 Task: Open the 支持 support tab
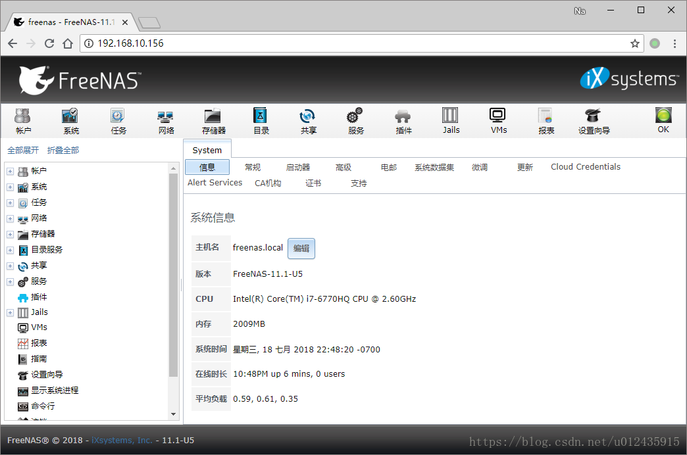[359, 183]
